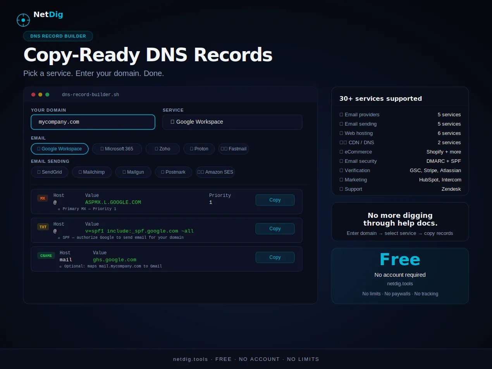
Task: Click the Email providers row
Action: pos(400,115)
